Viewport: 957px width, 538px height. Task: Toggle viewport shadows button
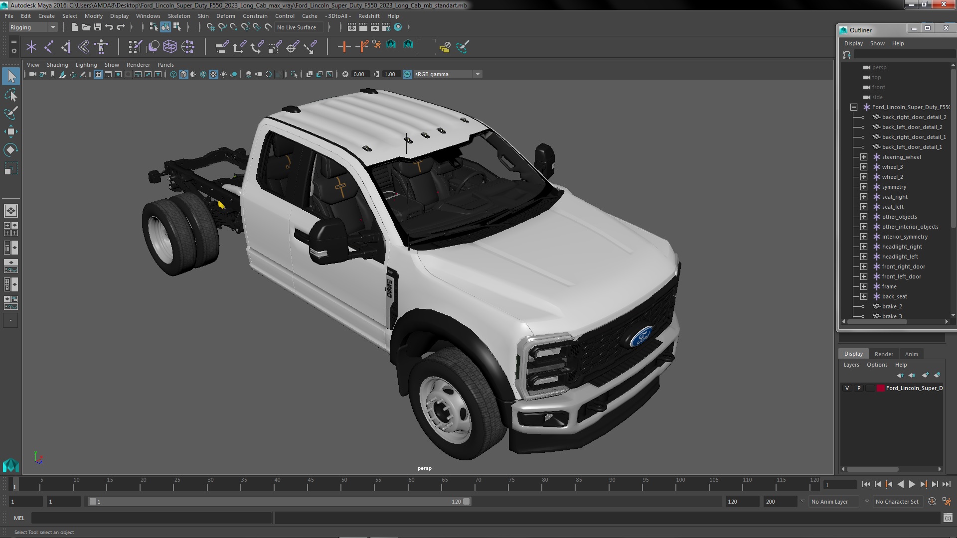233,74
